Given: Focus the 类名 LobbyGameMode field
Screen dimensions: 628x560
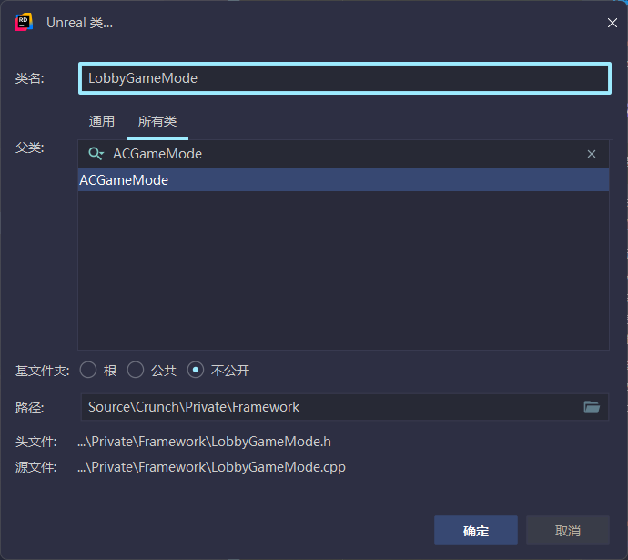Looking at the screenshot, I should tap(345, 78).
